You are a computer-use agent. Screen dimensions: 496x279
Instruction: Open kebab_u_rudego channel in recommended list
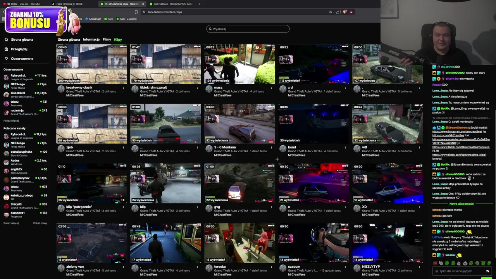(25, 197)
